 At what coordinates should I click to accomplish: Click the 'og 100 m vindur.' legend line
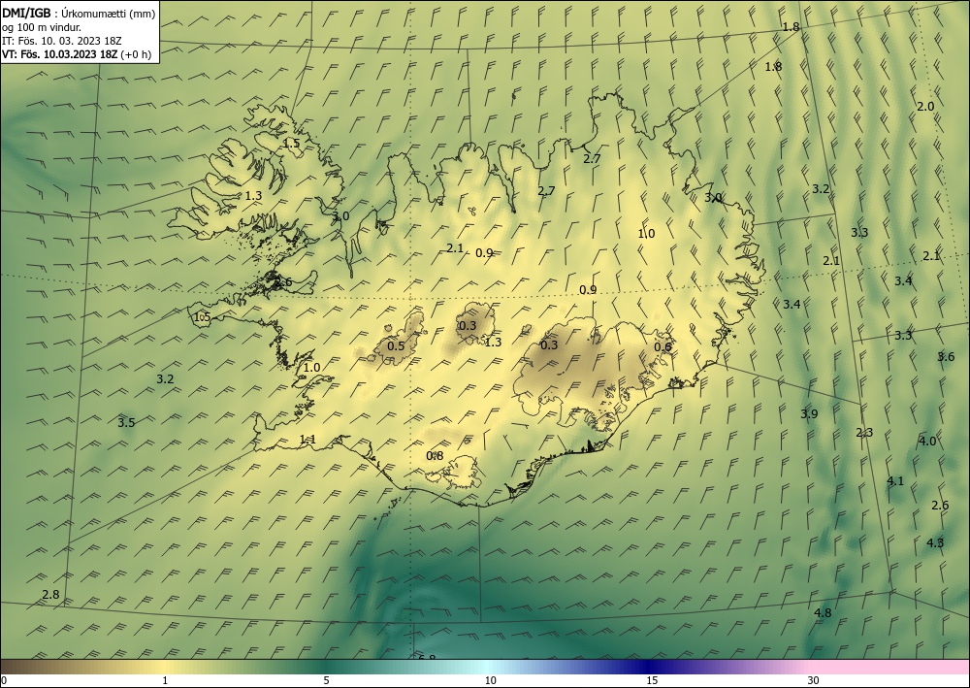pyautogui.click(x=42, y=27)
